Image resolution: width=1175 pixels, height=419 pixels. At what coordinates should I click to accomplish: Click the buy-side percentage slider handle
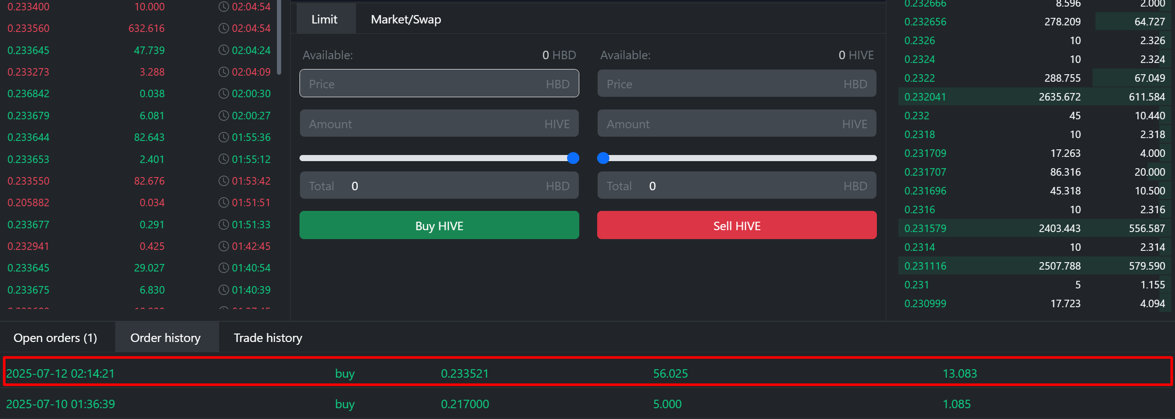tap(573, 158)
